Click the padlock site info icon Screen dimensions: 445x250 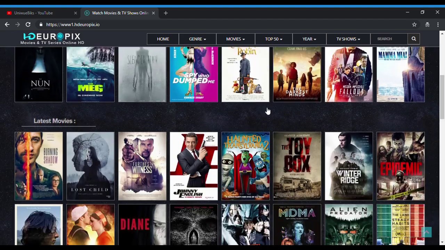[41, 25]
